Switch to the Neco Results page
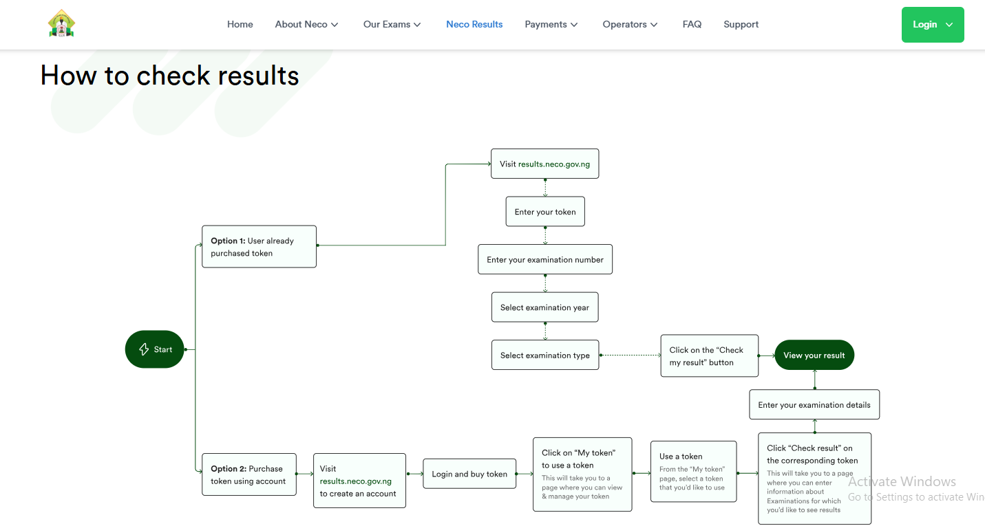The image size is (985, 526). [x=474, y=24]
